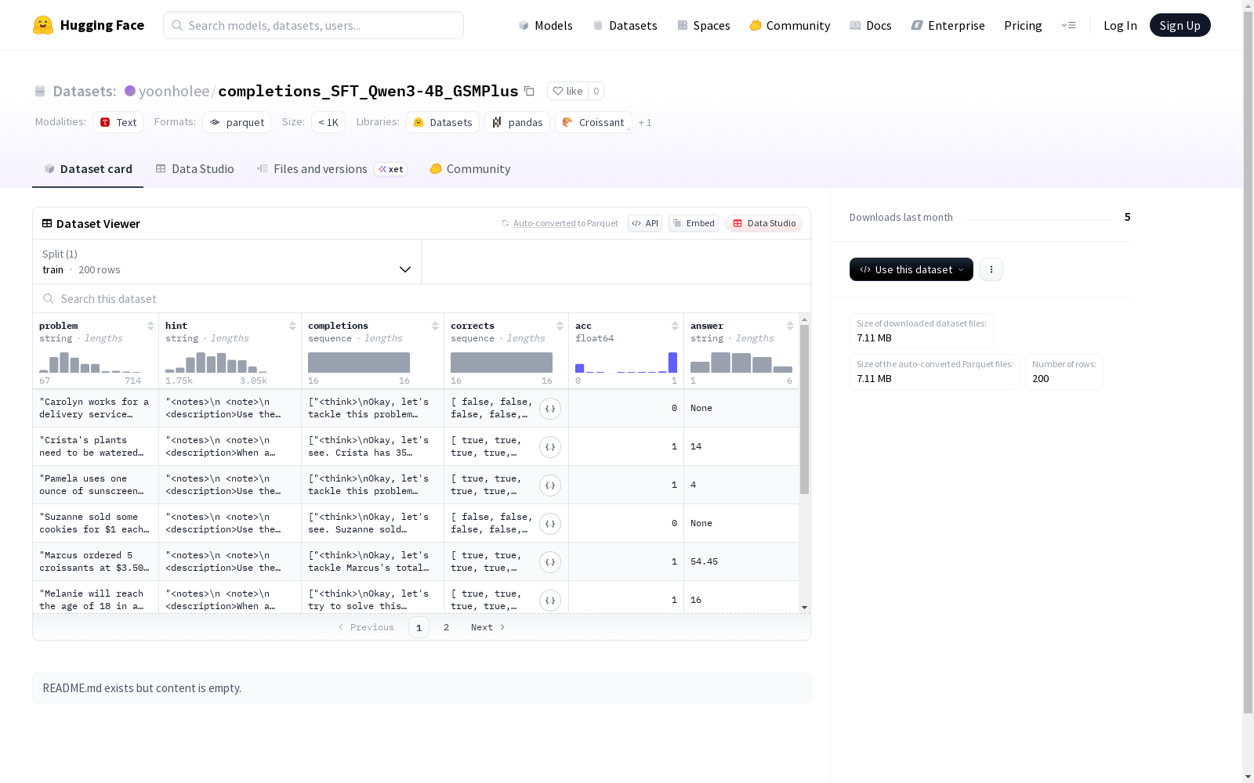Select the Text modality tag

pos(118,122)
